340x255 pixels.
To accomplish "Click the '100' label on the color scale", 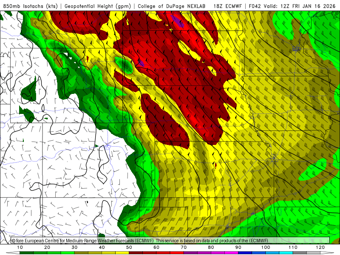I will [x=266, y=247].
